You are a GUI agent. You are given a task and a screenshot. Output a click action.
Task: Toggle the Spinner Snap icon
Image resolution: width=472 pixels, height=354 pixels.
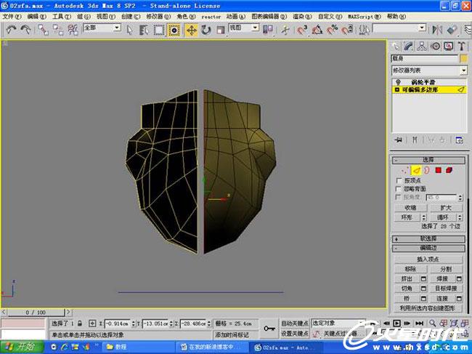pyautogui.click(x=347, y=30)
